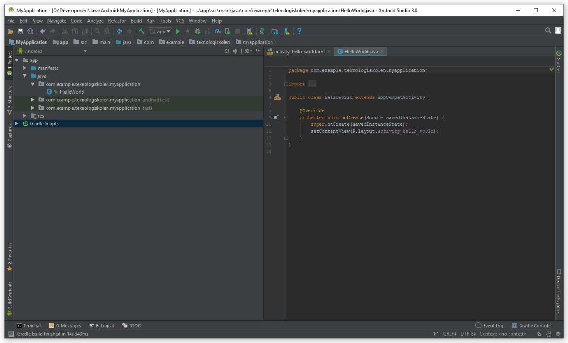Click the Collapse All icon in Project panel

[235, 51]
